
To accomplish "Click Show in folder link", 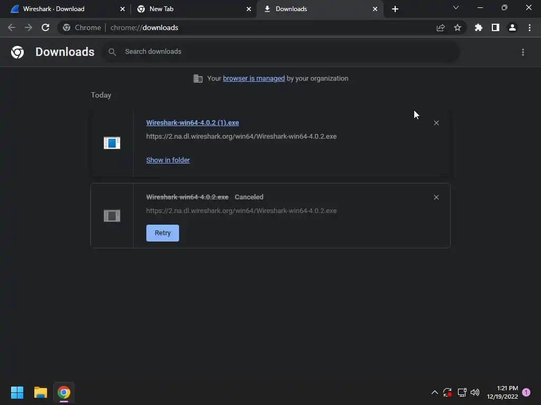I will pos(168,160).
